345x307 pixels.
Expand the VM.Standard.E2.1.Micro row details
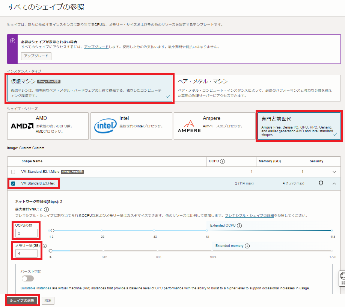click(x=334, y=172)
